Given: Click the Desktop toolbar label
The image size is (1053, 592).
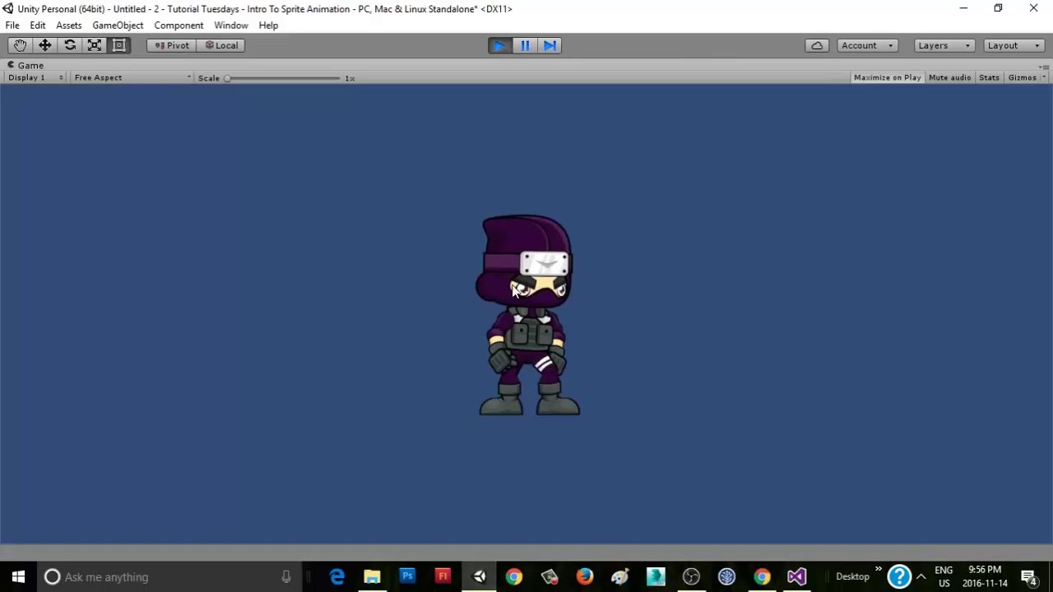Looking at the screenshot, I should tap(852, 576).
